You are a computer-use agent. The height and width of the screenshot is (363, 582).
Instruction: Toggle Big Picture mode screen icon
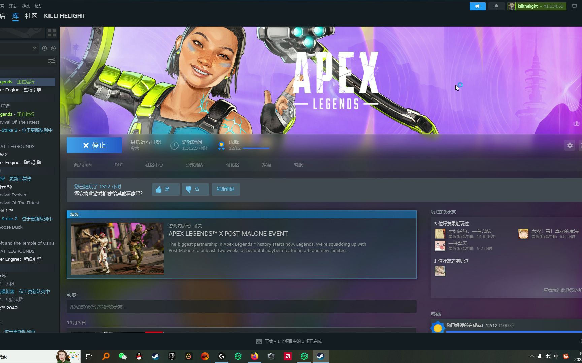coord(574,6)
